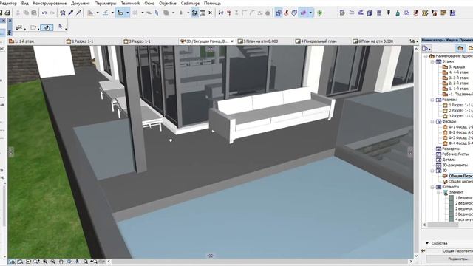Click the green round navigation icon
The image size is (473, 266).
pos(319,13)
